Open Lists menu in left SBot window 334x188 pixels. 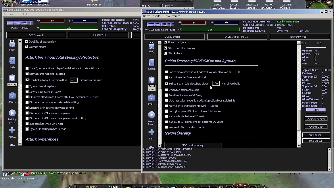coord(18,14)
